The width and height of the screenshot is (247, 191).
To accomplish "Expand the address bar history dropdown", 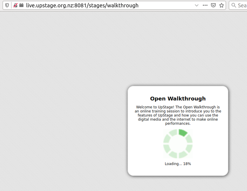I will (x=196, y=5).
